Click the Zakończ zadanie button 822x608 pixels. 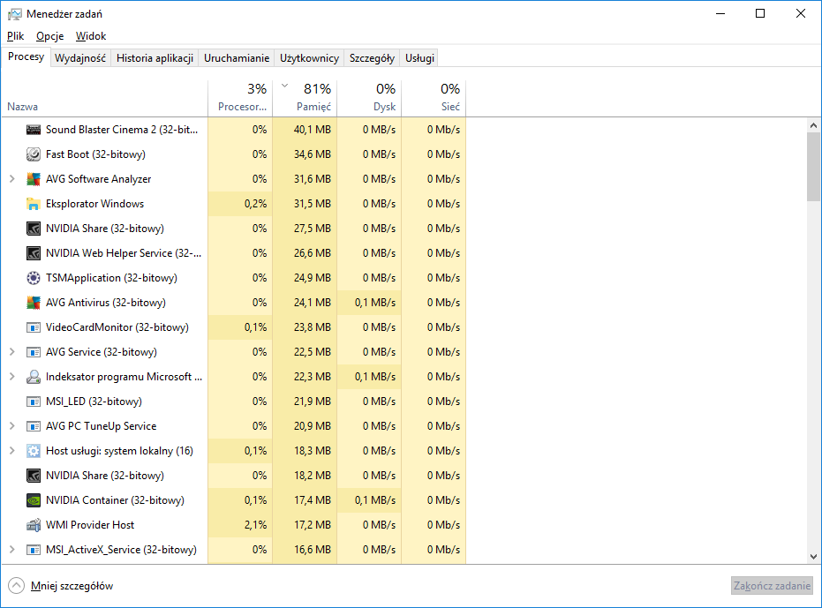coord(772,585)
